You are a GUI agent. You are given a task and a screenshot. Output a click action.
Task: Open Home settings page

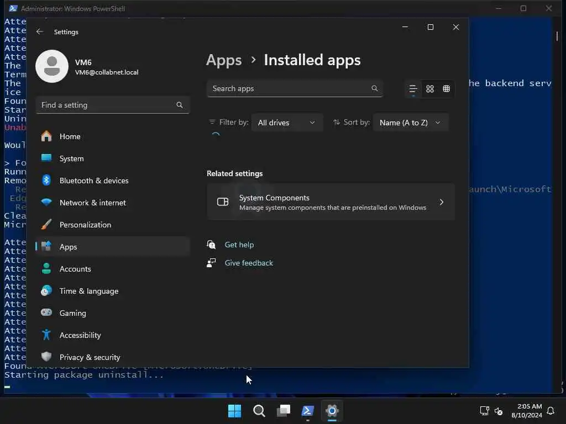coord(113,136)
